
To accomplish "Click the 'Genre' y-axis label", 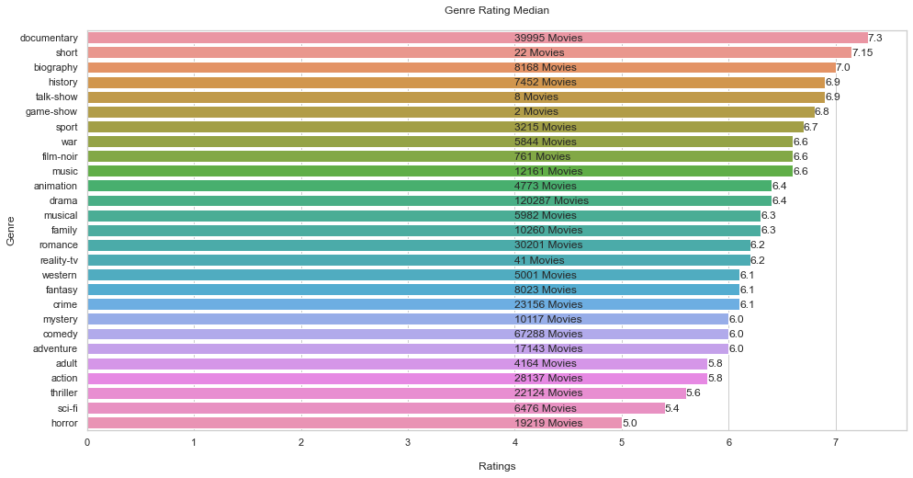I will click(x=11, y=230).
